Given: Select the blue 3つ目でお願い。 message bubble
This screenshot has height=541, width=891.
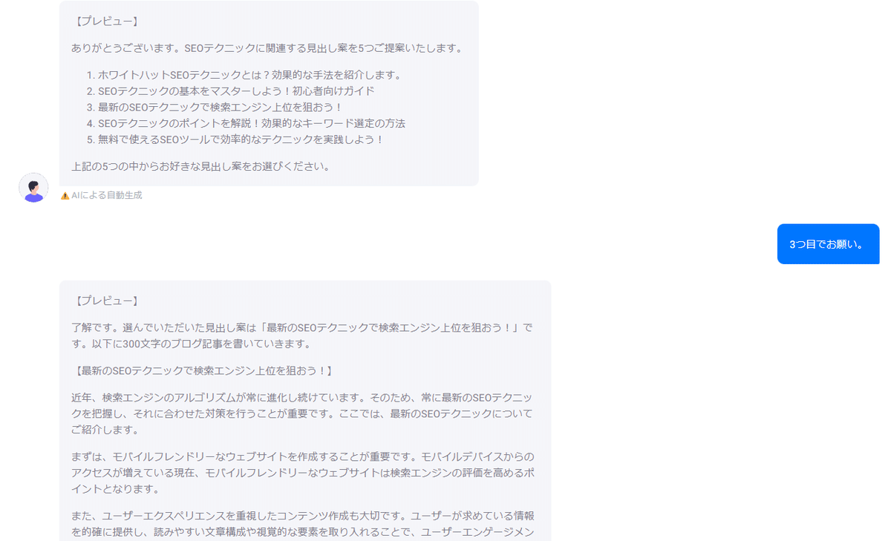Looking at the screenshot, I should point(828,244).
